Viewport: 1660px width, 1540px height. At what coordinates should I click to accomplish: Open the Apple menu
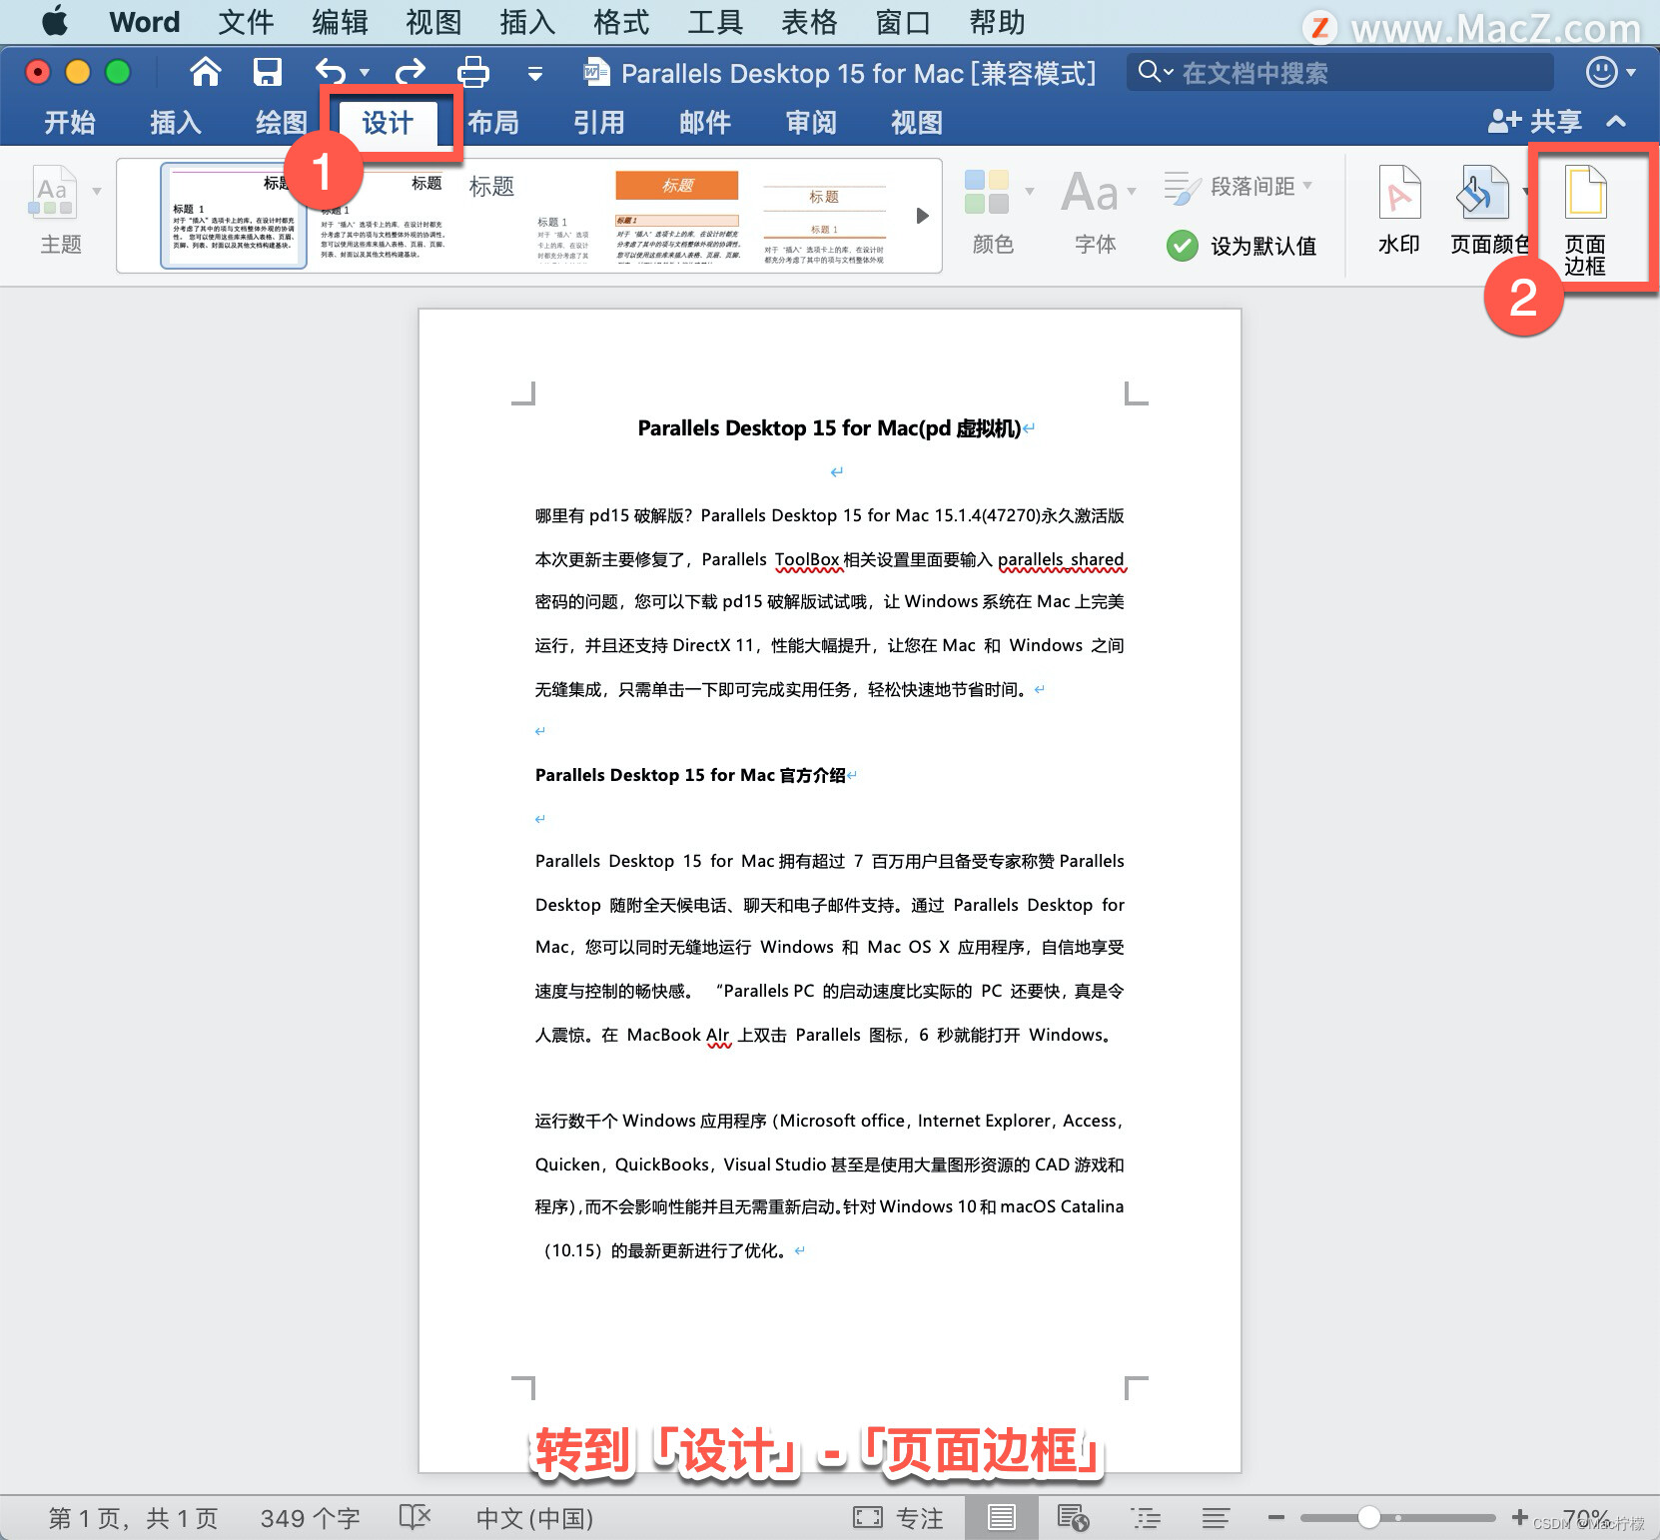(x=54, y=21)
